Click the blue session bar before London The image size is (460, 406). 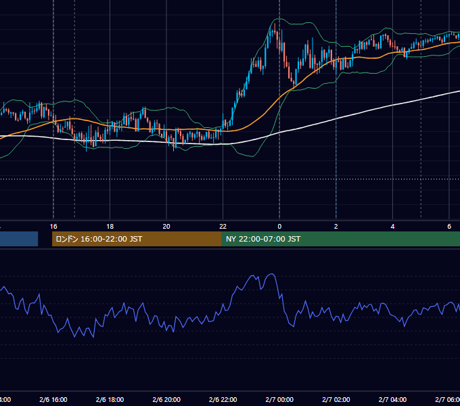(x=19, y=239)
